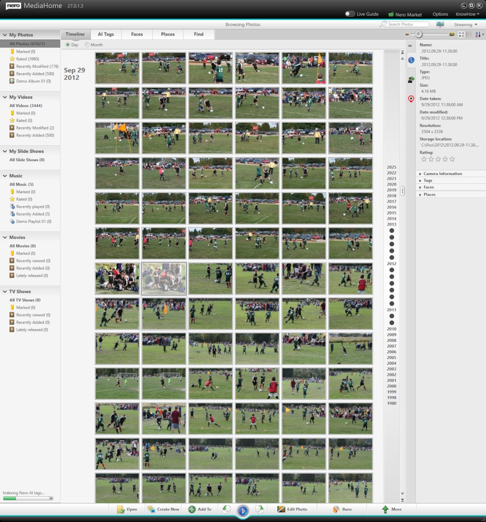Collapse the My Videos tree section
This screenshot has height=522, width=486.
[x=5, y=97]
